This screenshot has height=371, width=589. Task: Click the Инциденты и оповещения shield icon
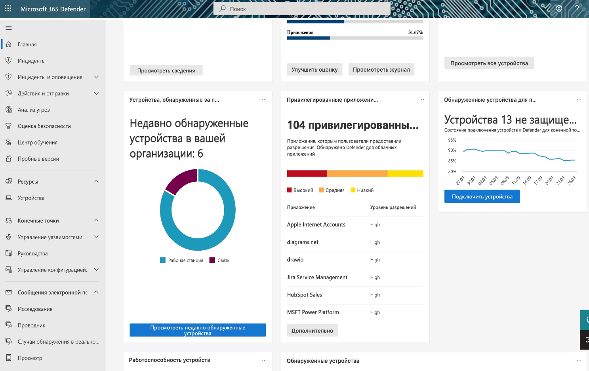coord(9,77)
